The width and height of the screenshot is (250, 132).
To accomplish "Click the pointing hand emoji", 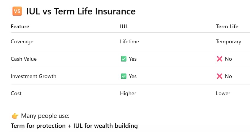I will point(15,116).
